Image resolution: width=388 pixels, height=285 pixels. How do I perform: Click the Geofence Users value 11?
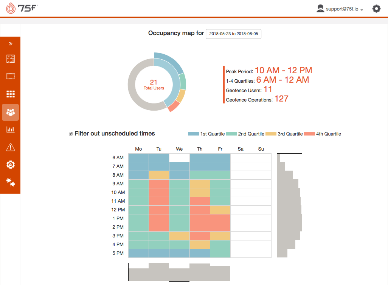[x=268, y=89]
